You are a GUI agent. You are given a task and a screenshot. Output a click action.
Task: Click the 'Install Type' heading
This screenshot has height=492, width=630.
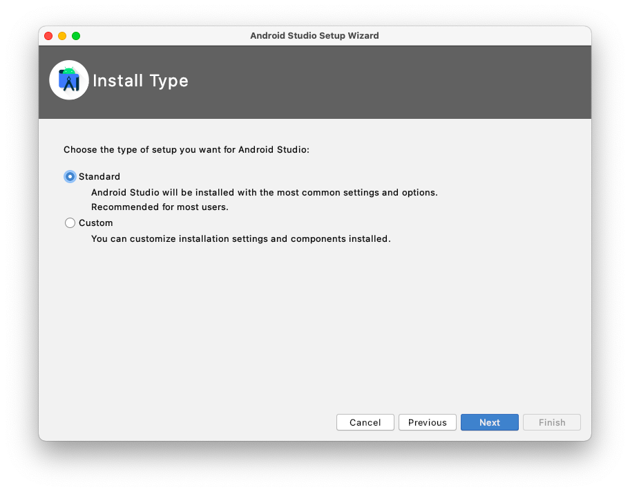coord(140,80)
